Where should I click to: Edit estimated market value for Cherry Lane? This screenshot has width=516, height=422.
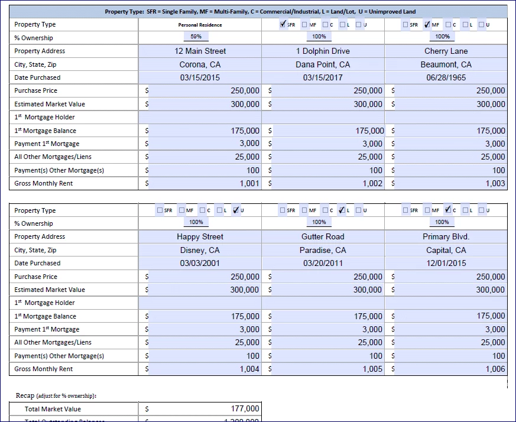450,104
